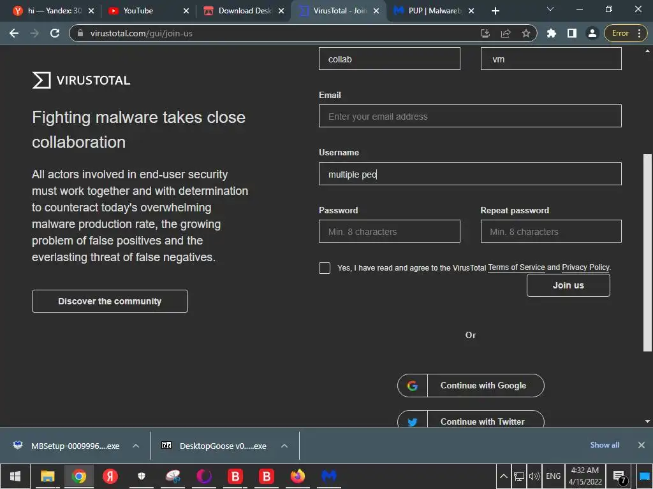This screenshot has height=489, width=653.
Task: Open the Extensions puzzle icon
Action: click(552, 33)
